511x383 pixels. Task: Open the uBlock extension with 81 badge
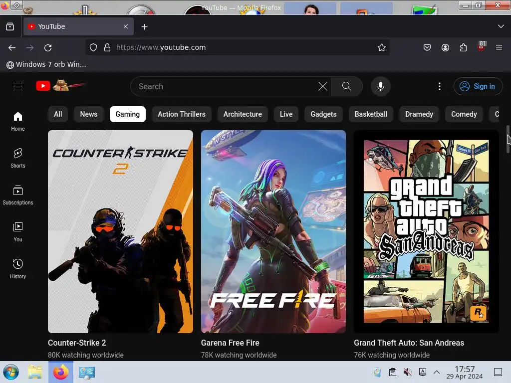point(482,46)
